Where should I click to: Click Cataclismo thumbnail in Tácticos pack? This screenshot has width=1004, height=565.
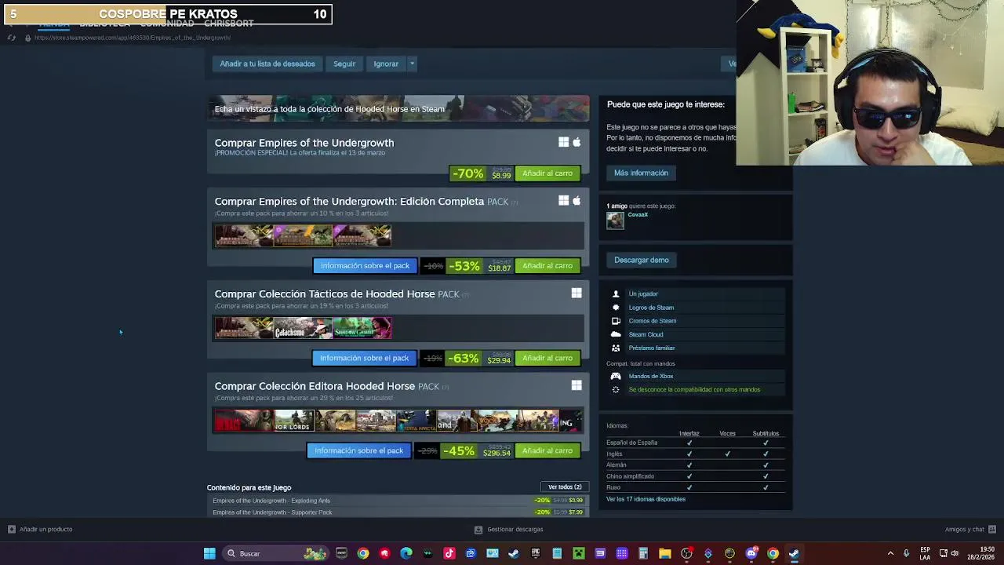[303, 327]
